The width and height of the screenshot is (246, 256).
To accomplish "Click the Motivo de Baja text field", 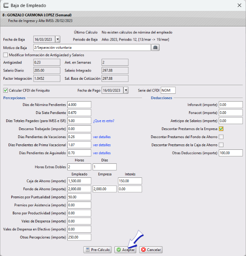I will coord(92,47).
